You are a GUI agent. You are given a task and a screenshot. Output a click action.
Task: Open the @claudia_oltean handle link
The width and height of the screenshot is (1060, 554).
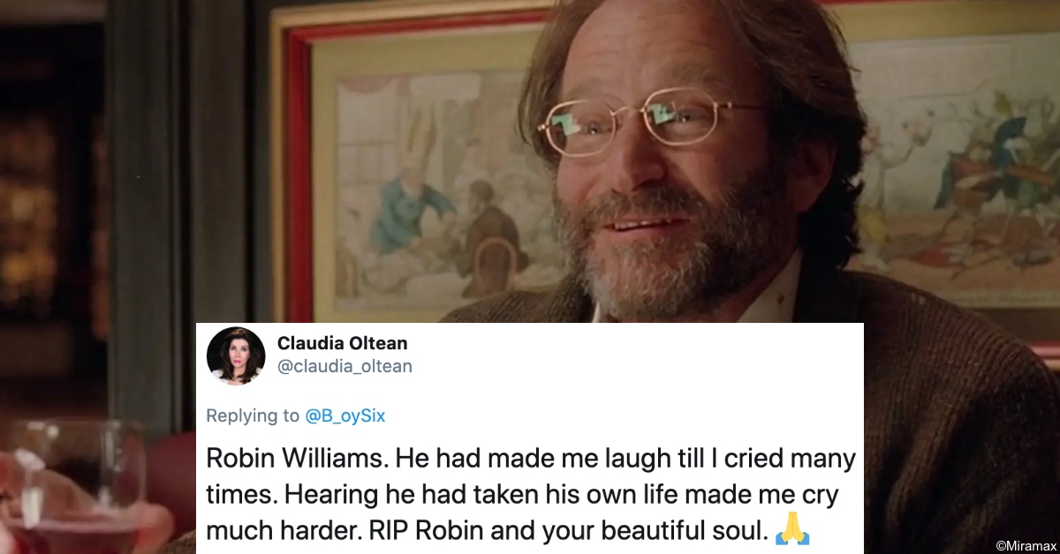[x=344, y=366]
